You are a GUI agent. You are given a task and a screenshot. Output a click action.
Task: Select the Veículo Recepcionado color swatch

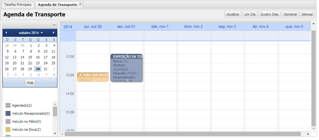click(8, 113)
